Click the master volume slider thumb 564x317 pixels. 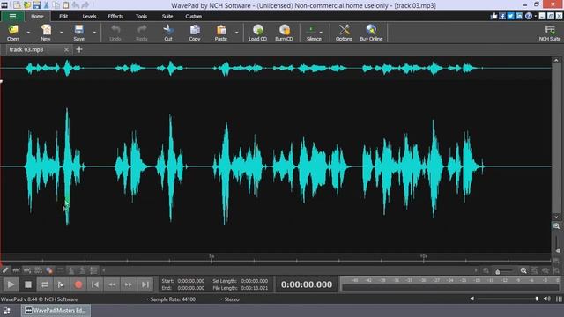point(537,299)
